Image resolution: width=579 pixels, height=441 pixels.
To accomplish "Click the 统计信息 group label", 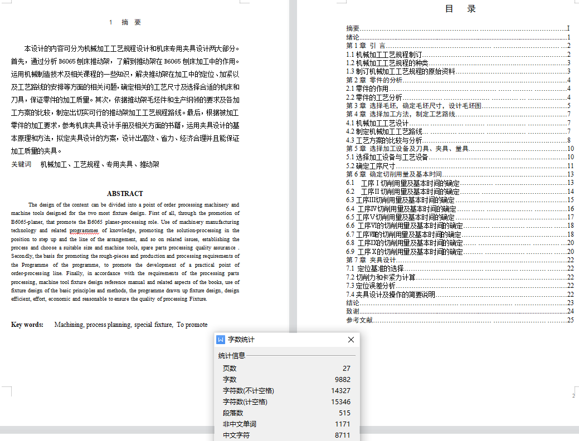I will tap(231, 355).
